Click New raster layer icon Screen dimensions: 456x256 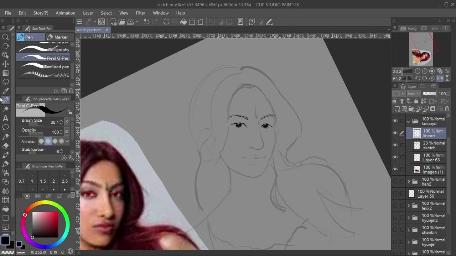tap(397, 109)
